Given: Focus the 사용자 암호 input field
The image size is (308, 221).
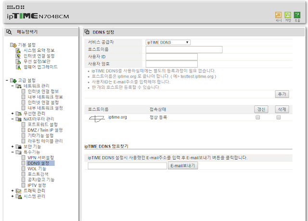Looking at the screenshot, I should [172, 64].
